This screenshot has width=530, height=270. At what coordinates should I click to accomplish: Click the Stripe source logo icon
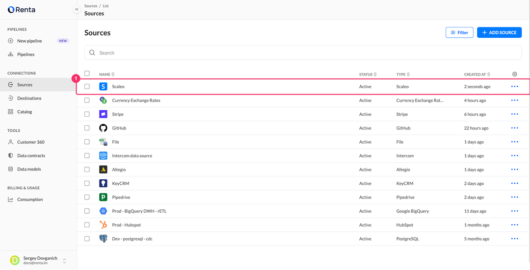click(103, 114)
